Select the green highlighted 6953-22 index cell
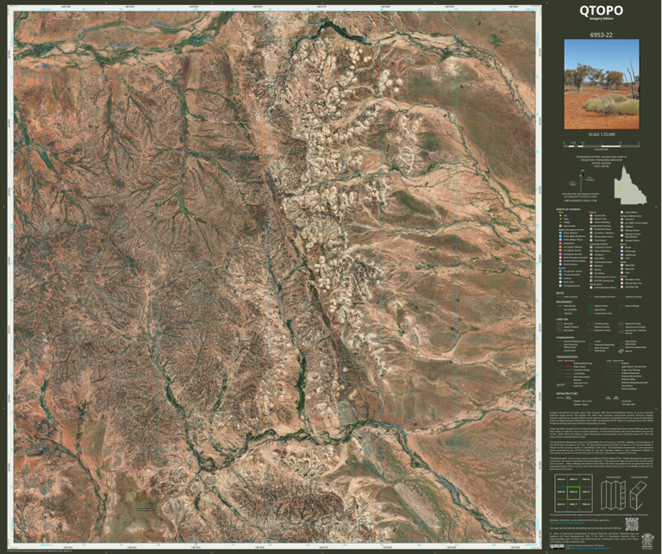This screenshot has height=554, width=662. pyautogui.click(x=573, y=493)
